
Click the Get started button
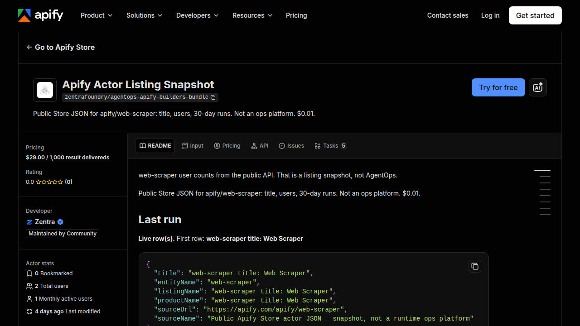535,15
